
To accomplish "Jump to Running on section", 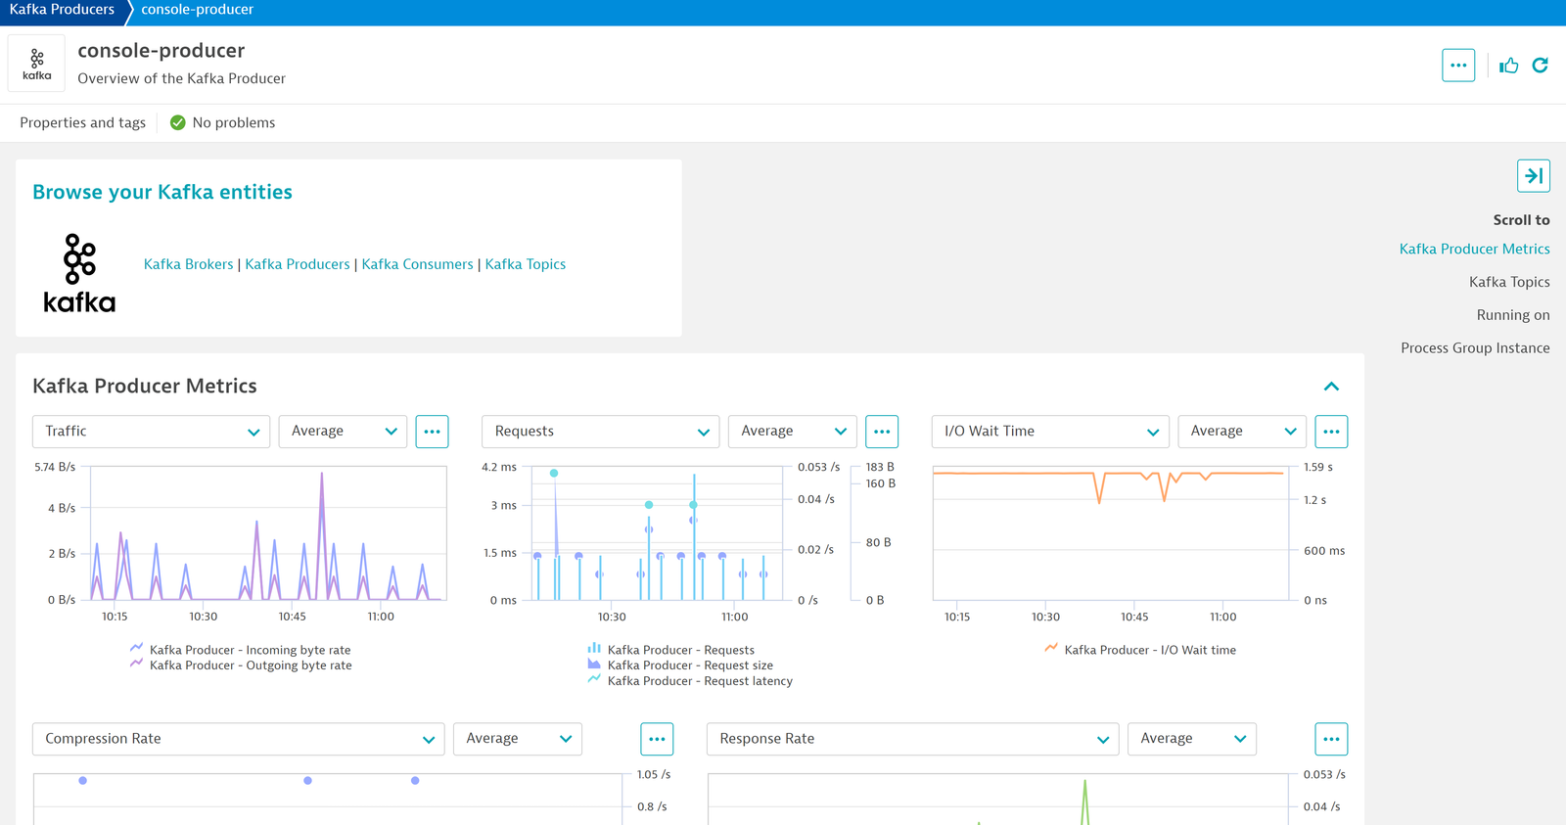I will (1513, 315).
